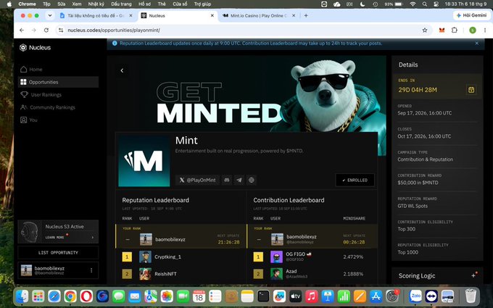Viewport: 493px width, 308px height.
Task: Open the Wi-Fi status menu
Action: pyautogui.click(x=413, y=4)
